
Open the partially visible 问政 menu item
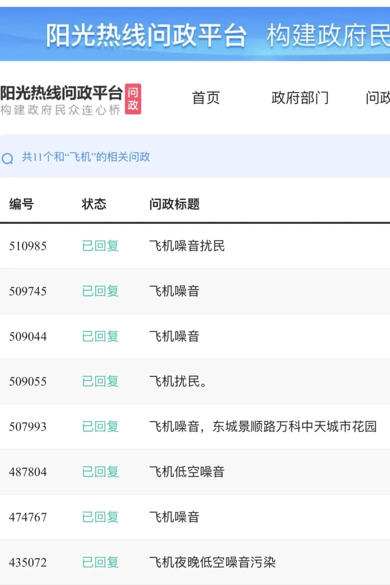coord(377,98)
